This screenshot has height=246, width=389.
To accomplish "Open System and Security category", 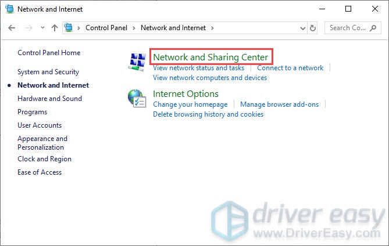I will pos(48,72).
